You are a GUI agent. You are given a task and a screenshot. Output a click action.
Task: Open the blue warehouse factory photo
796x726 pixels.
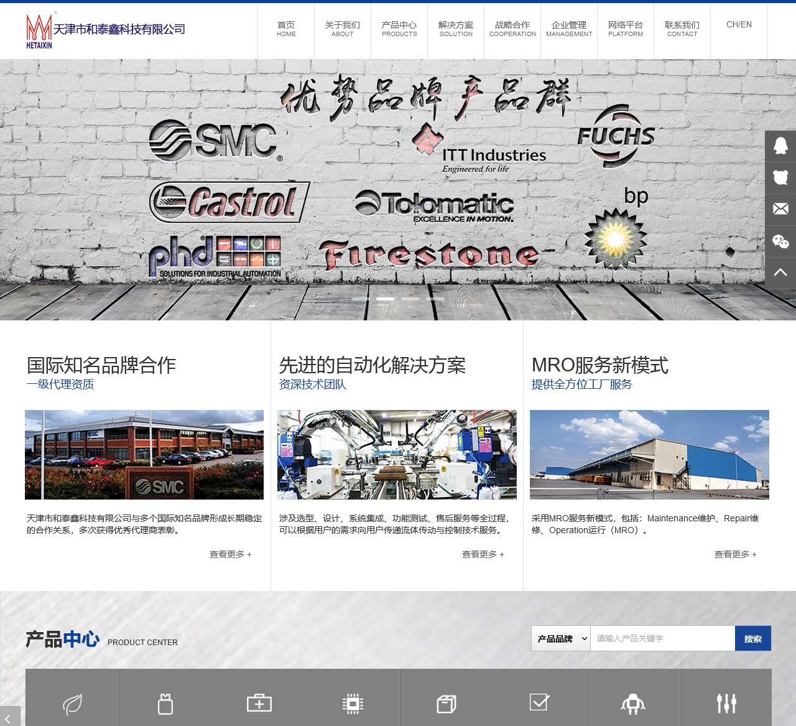pos(649,455)
